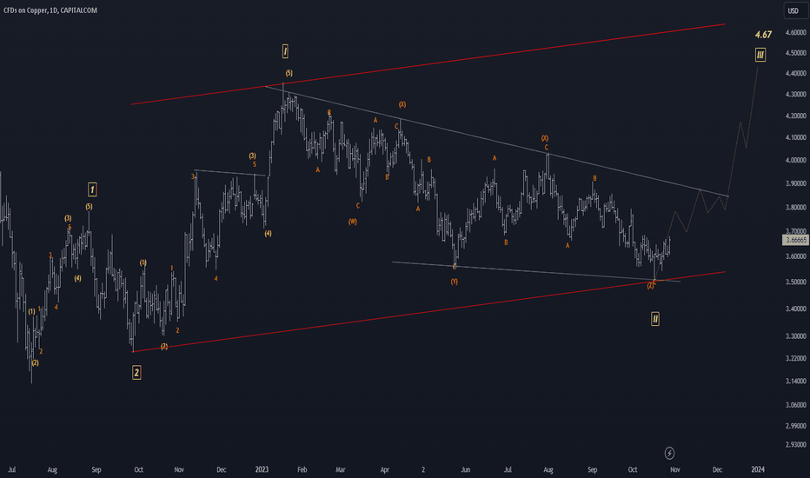
Task: Click the Apr label on time axis
Action: click(385, 469)
